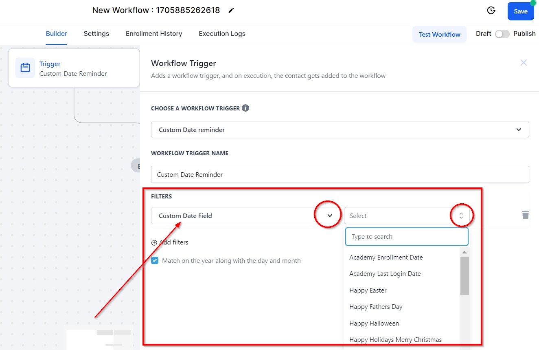The height and width of the screenshot is (350, 539).
Task: Expand the Custom Date reminder trigger dropdown
Action: 518,130
